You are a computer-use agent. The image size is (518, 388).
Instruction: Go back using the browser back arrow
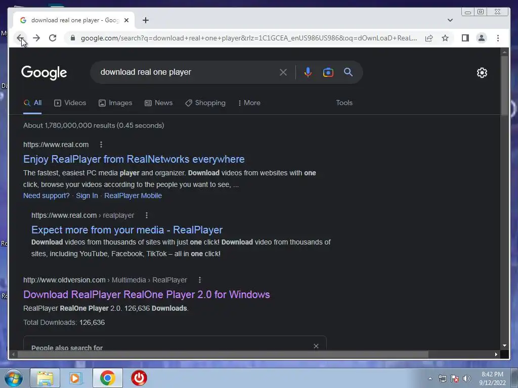[20, 38]
